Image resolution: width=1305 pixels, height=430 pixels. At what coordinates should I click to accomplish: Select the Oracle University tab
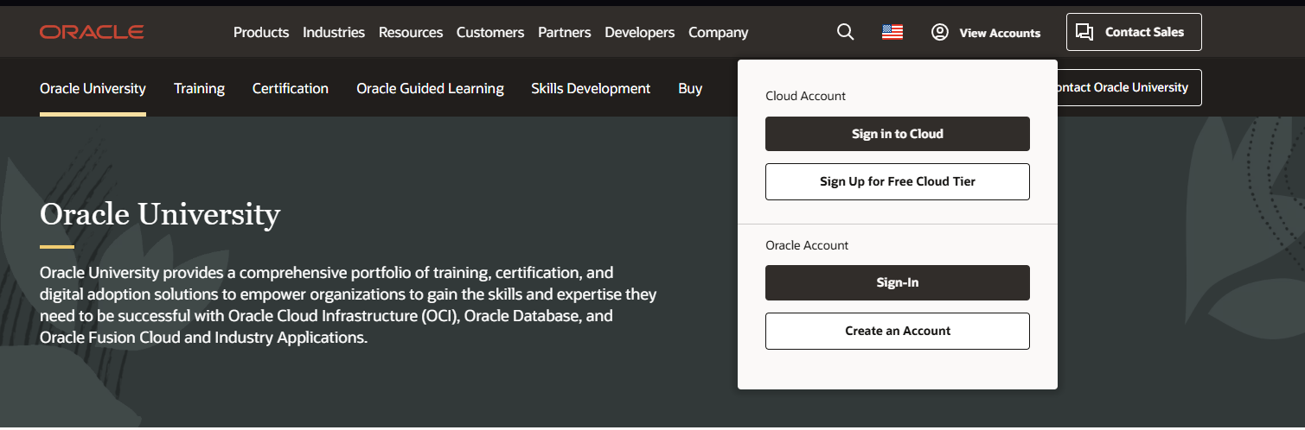93,88
